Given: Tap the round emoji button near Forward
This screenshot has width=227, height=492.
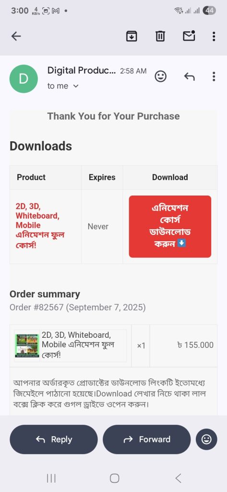Looking at the screenshot, I should [206, 439].
